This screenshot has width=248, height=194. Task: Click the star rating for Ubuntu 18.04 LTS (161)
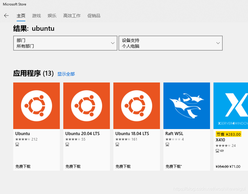tap(123, 139)
